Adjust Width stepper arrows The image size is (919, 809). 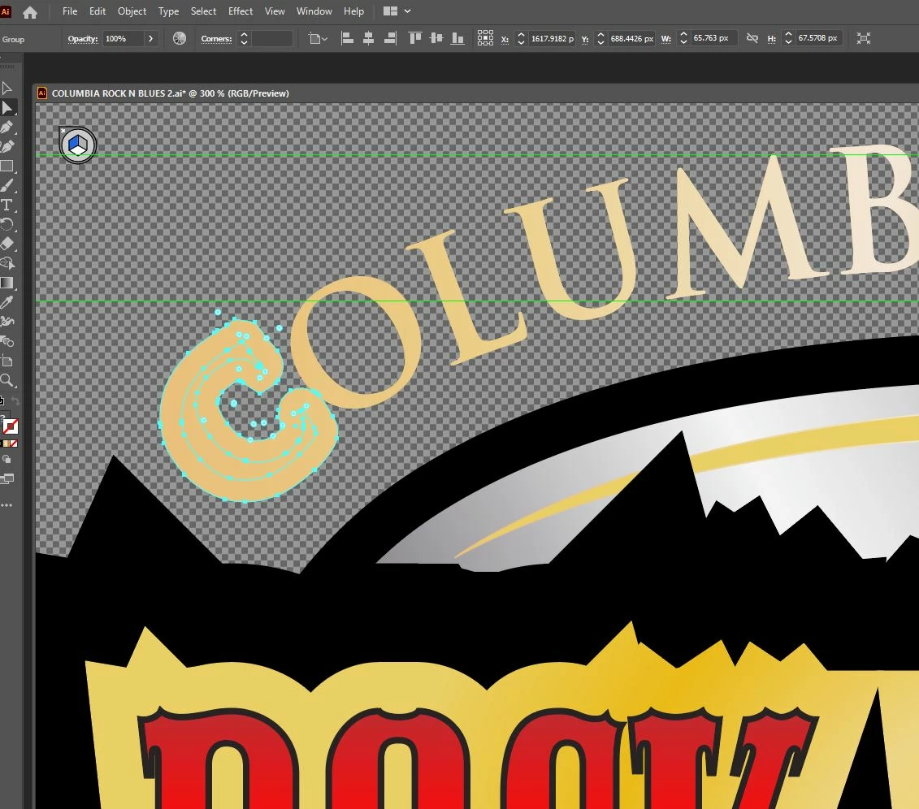pyautogui.click(x=683, y=39)
